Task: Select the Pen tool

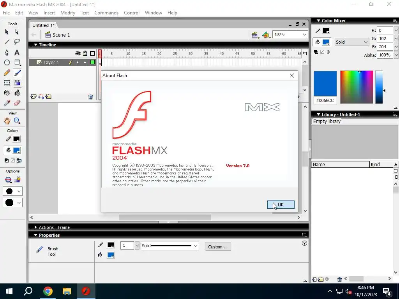Action: tap(7, 53)
